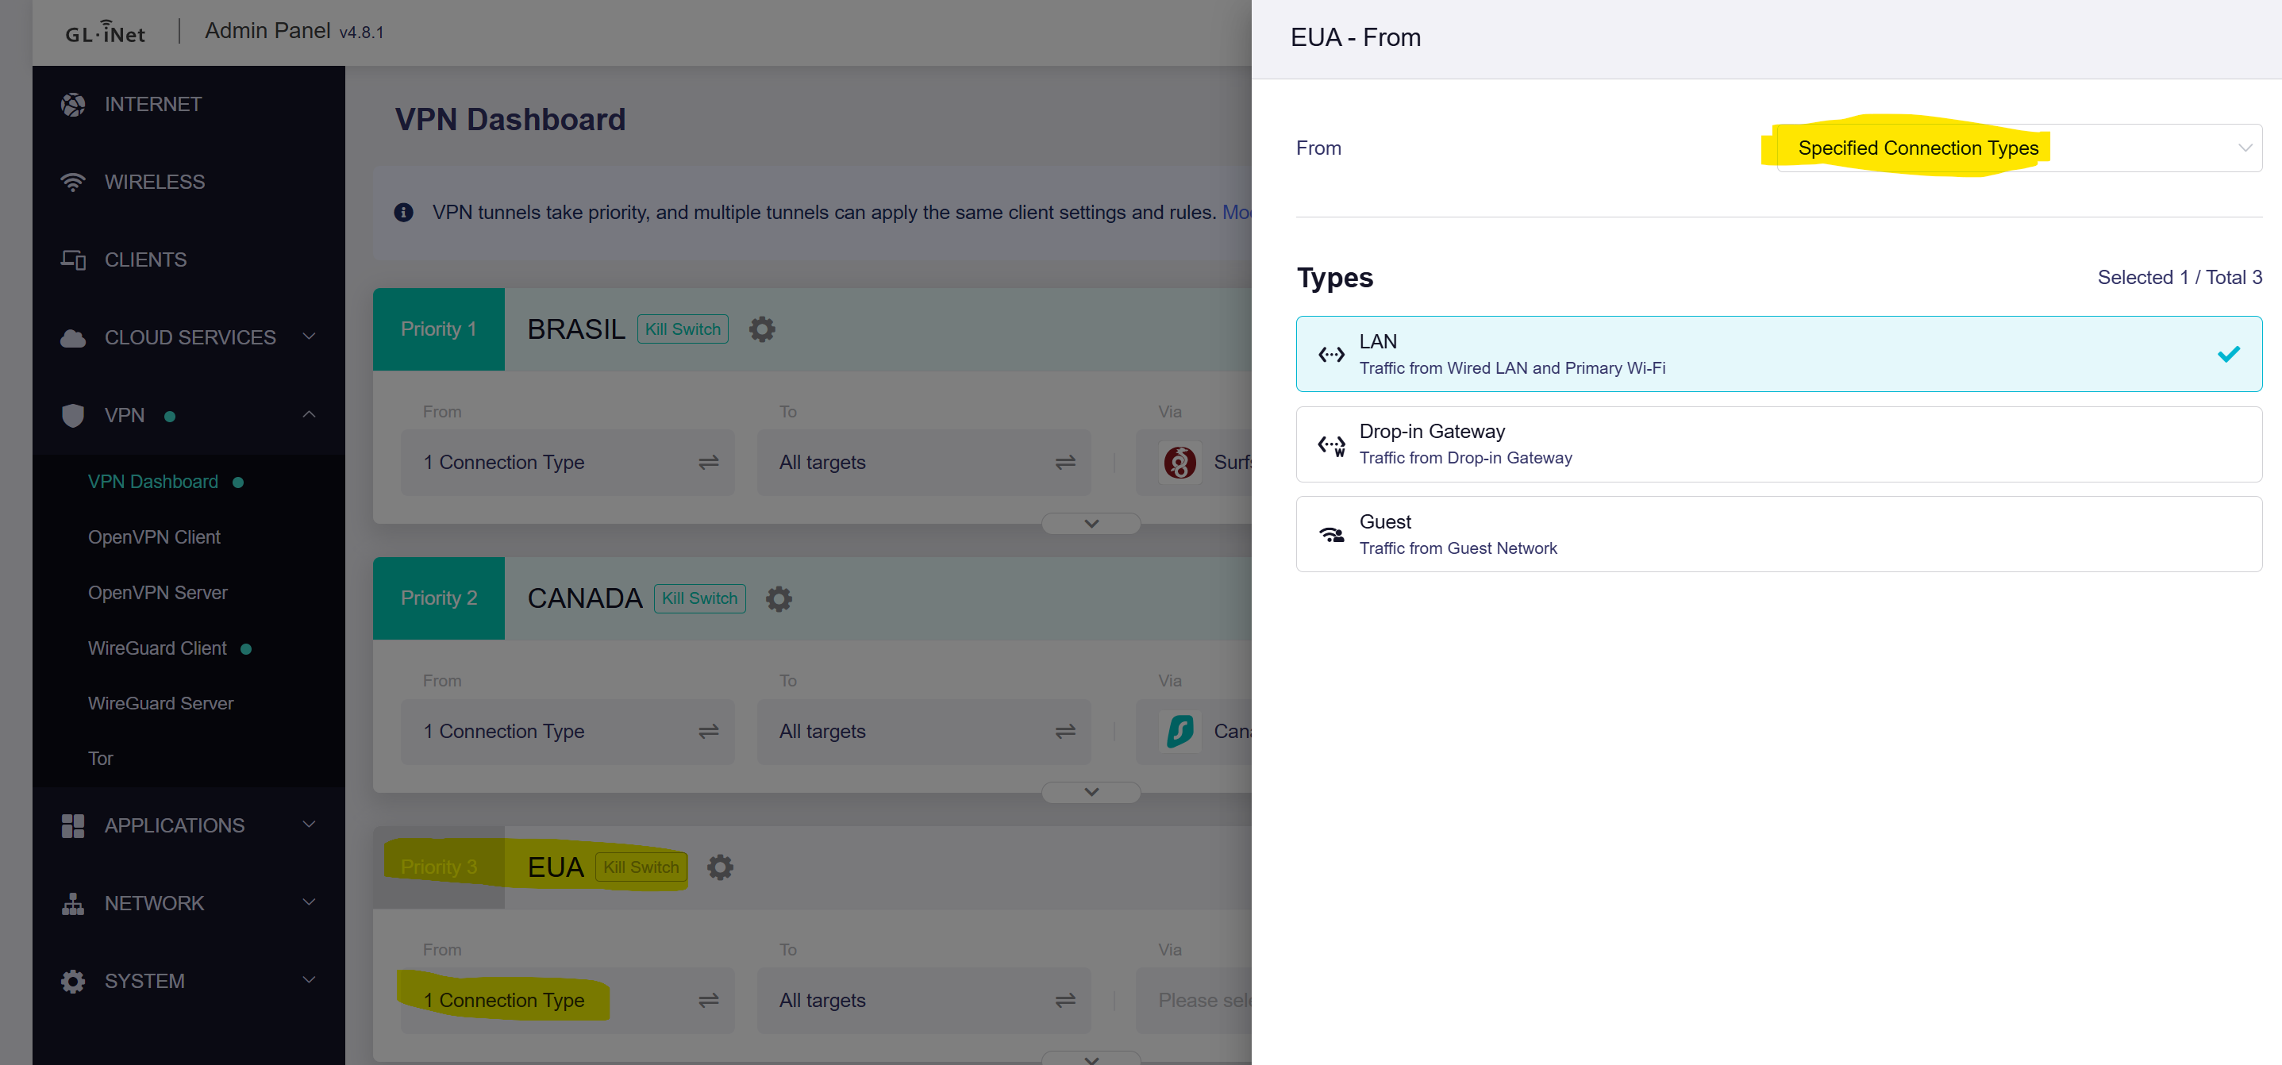Expand the CLOUD SERVICES sidebar section
This screenshot has width=2282, height=1065.
click(x=190, y=337)
